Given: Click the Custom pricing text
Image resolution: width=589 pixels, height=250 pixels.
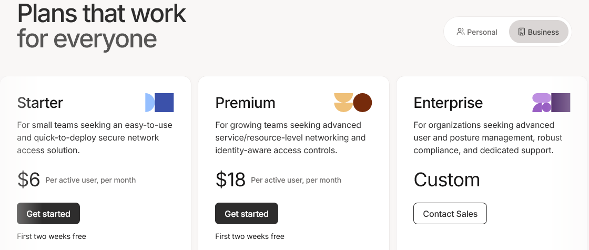Looking at the screenshot, I should (446, 179).
